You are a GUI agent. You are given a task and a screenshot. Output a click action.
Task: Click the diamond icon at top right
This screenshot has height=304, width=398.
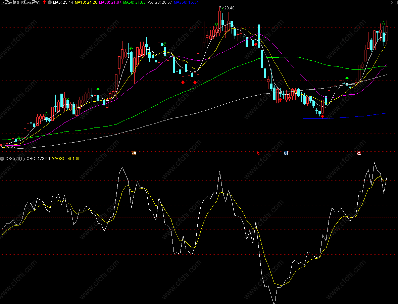tap(390, 2)
